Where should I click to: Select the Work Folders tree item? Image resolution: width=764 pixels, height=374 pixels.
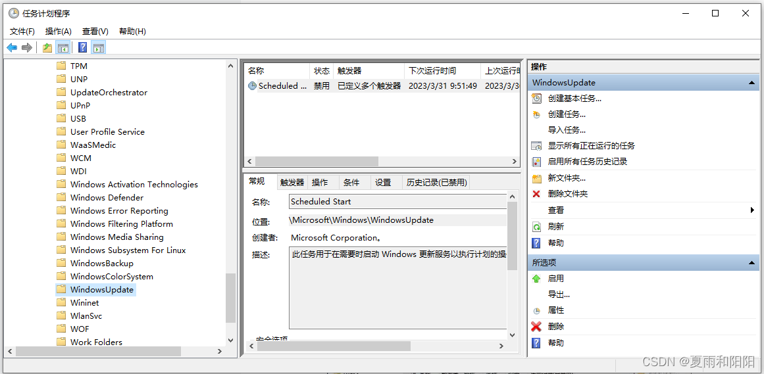pyautogui.click(x=96, y=342)
